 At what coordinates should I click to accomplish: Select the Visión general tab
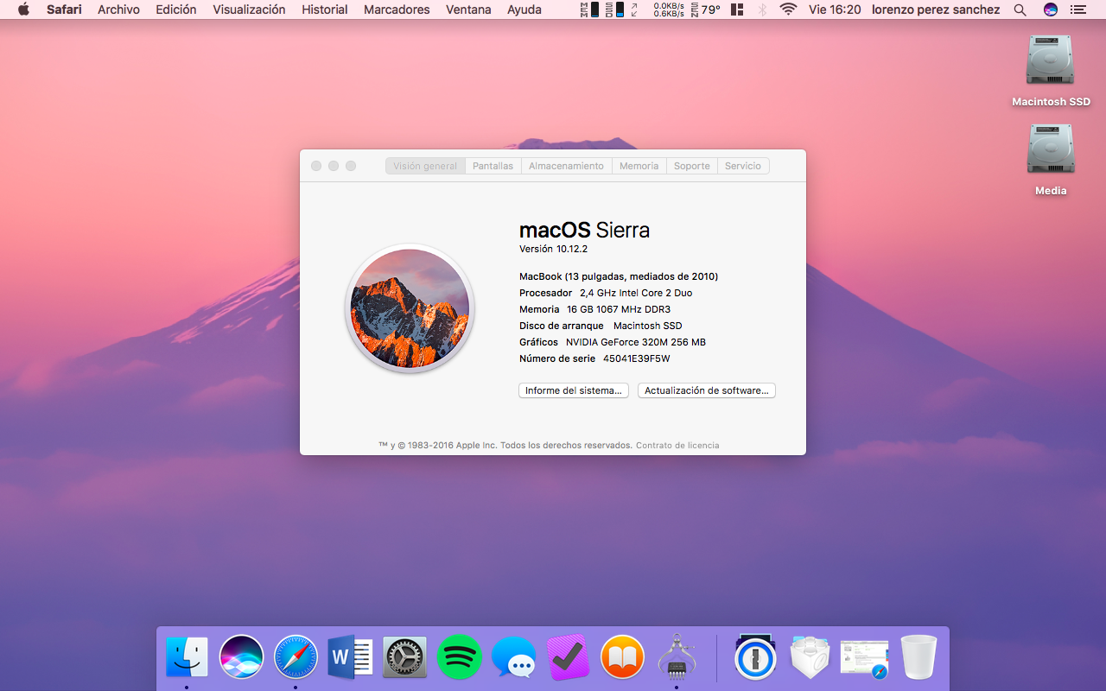pos(425,166)
